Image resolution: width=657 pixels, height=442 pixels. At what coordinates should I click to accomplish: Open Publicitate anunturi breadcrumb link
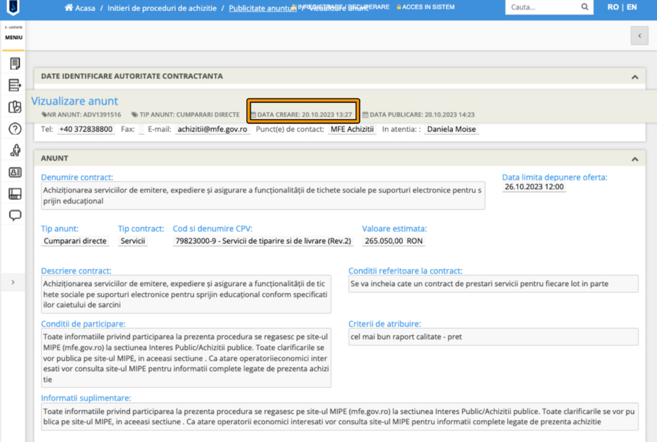(x=262, y=8)
